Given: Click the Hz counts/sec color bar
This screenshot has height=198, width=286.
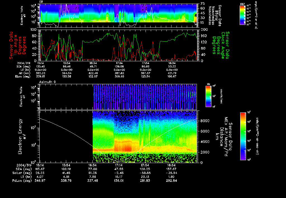Looking at the screenshot, I should (x=208, y=96).
